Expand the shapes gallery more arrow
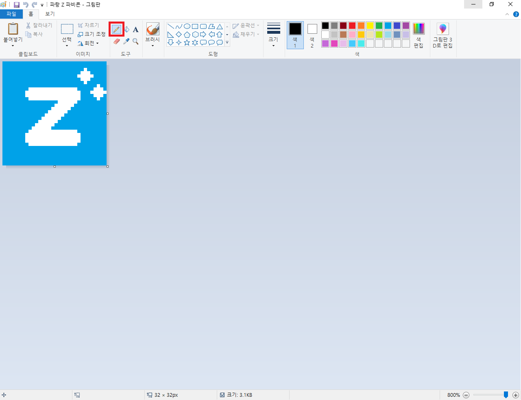521x400 pixels. point(227,43)
